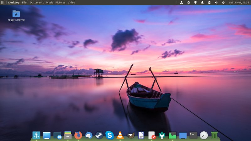The image size is (251, 141).
Task: Open Plank anchor dock preferences icon
Action: point(36,135)
